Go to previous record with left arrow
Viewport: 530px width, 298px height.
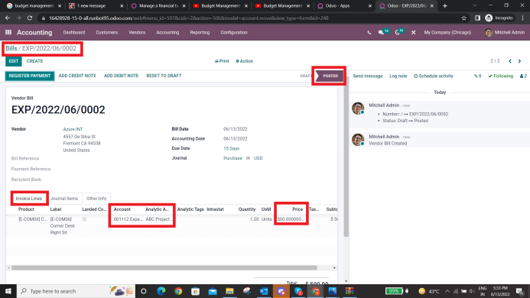[510, 61]
